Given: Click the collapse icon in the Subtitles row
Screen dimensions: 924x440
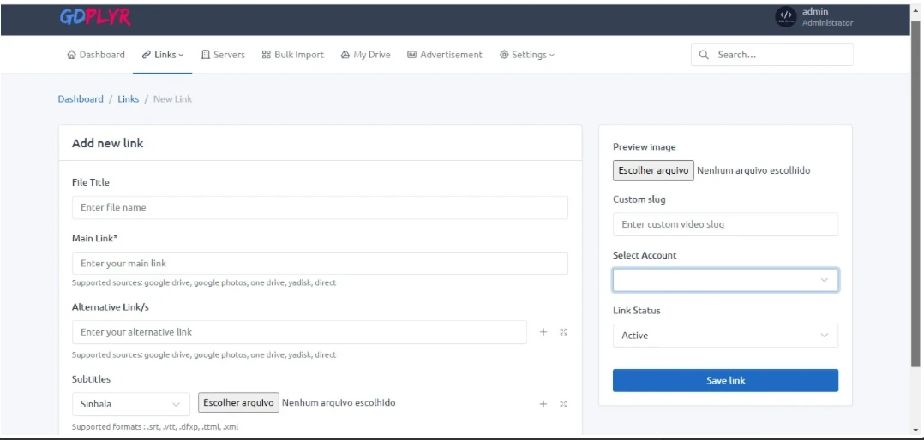Looking at the screenshot, I should [563, 404].
